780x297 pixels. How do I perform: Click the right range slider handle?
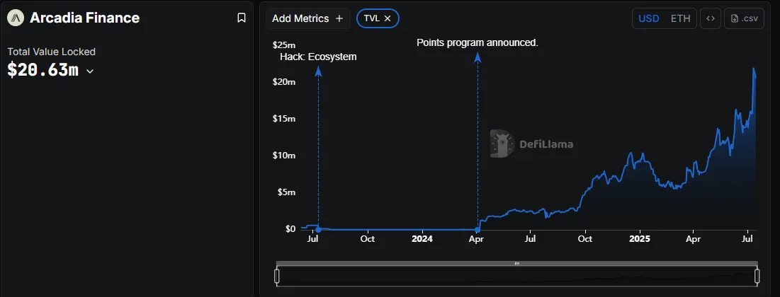click(757, 275)
